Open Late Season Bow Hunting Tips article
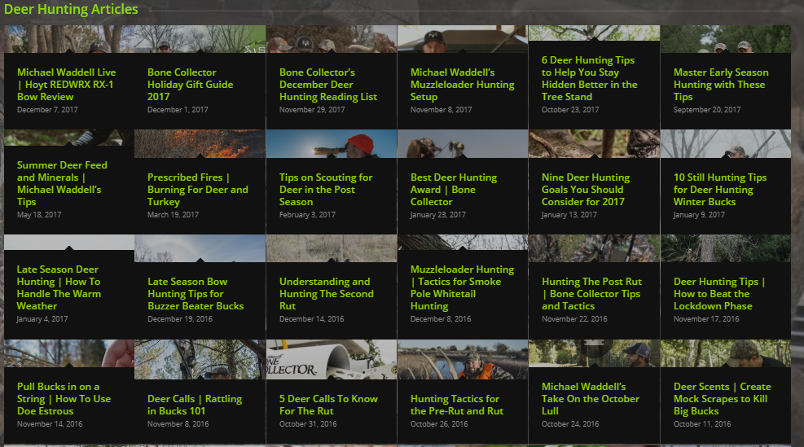The width and height of the screenshot is (804, 447). (x=196, y=294)
